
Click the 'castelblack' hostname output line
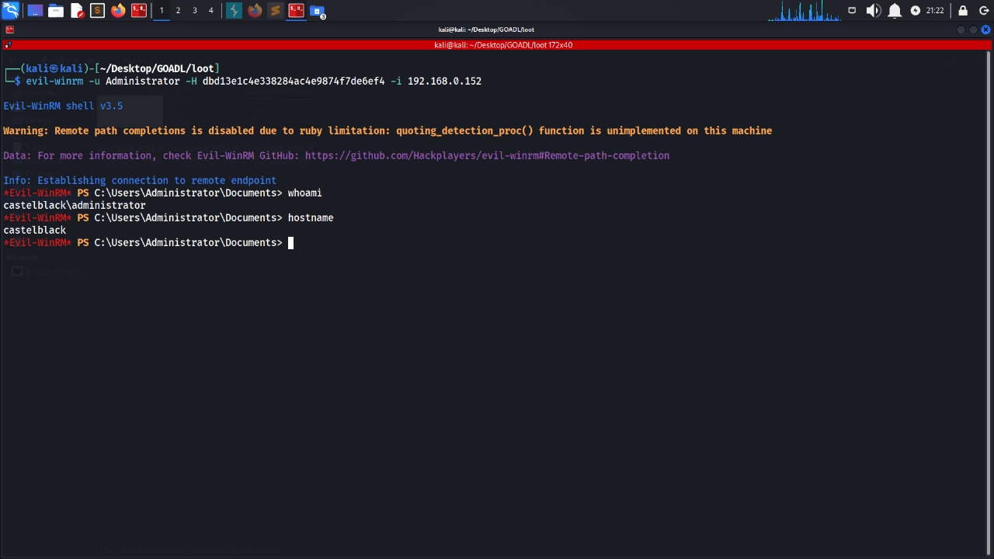pyautogui.click(x=35, y=230)
